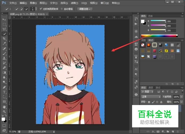The image size is (185, 134).
Task: Select the Hand tool
Action: click(4, 107)
